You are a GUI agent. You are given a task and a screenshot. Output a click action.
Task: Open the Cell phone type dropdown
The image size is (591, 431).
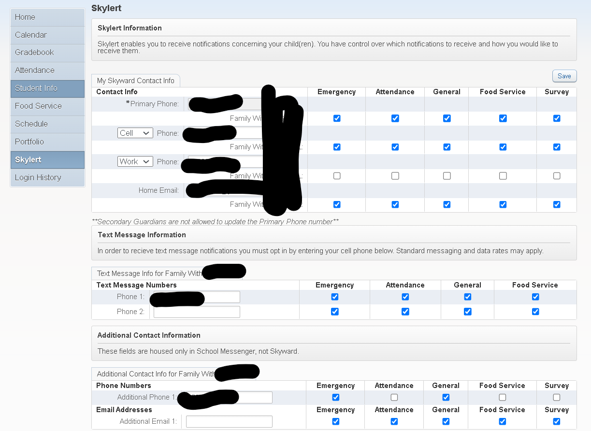tap(135, 133)
